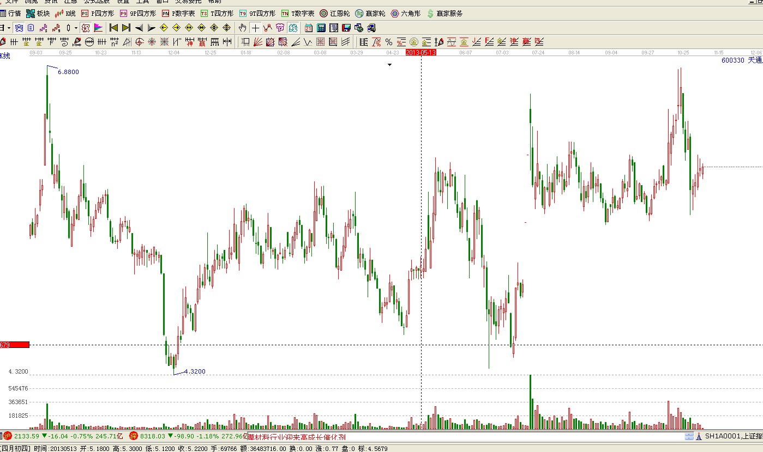Click the 2013-05-13 date marker on the timeline

[421, 53]
